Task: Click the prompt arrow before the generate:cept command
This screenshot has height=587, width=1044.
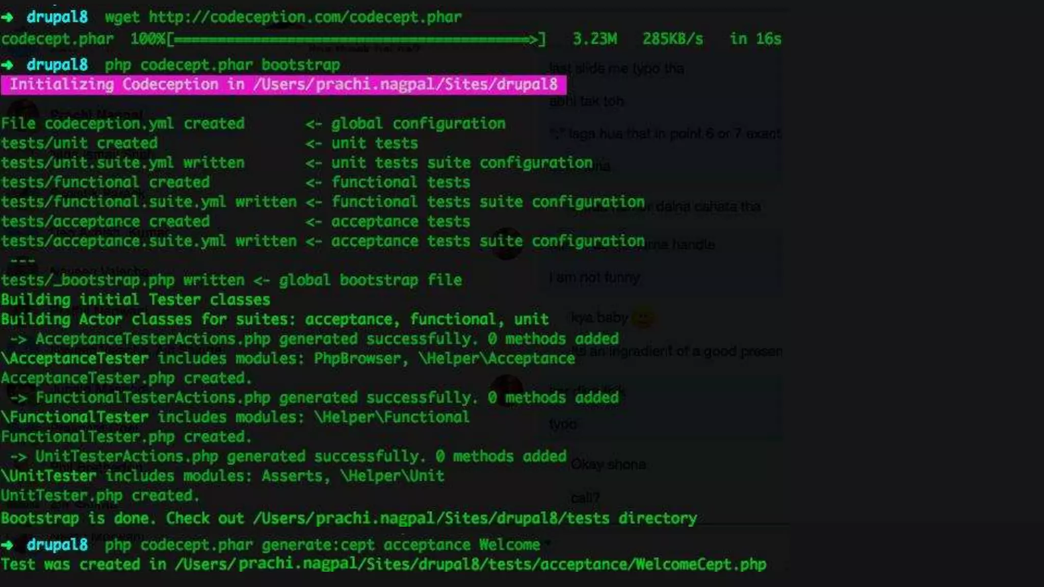Action: point(7,545)
